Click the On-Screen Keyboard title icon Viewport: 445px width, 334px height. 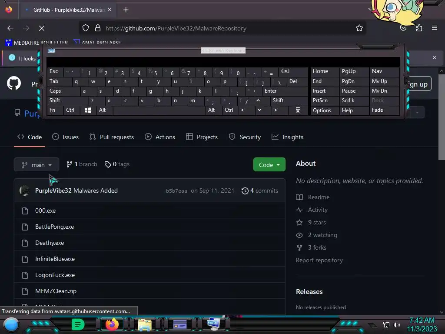tap(51, 50)
